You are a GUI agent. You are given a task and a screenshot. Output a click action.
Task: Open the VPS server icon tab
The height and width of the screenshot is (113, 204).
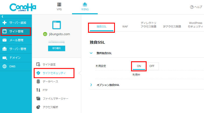(59, 5)
